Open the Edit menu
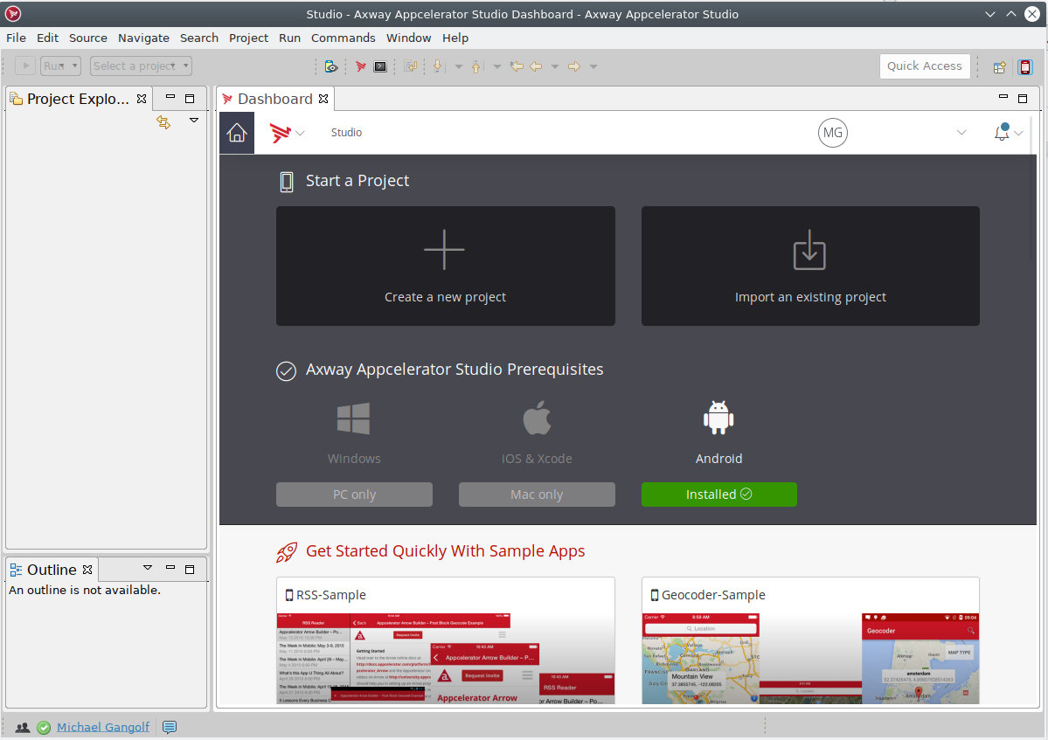 pos(47,38)
